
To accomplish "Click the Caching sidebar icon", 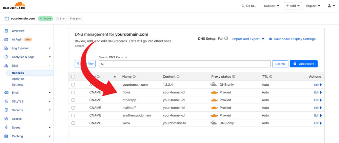I will click(x=6, y=136).
